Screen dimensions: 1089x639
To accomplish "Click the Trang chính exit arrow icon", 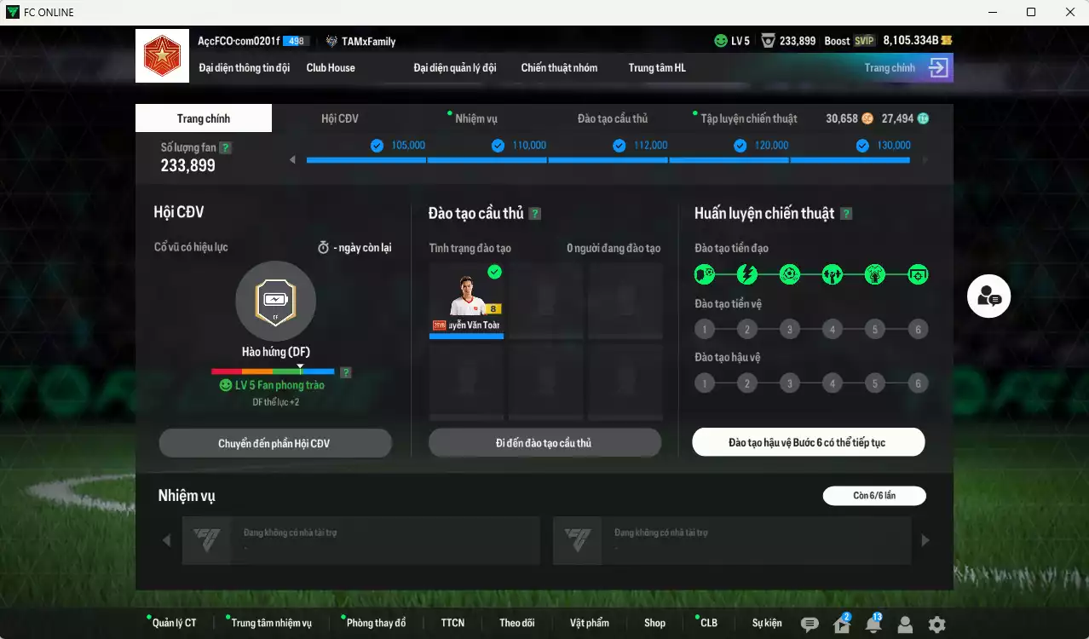I will point(938,68).
